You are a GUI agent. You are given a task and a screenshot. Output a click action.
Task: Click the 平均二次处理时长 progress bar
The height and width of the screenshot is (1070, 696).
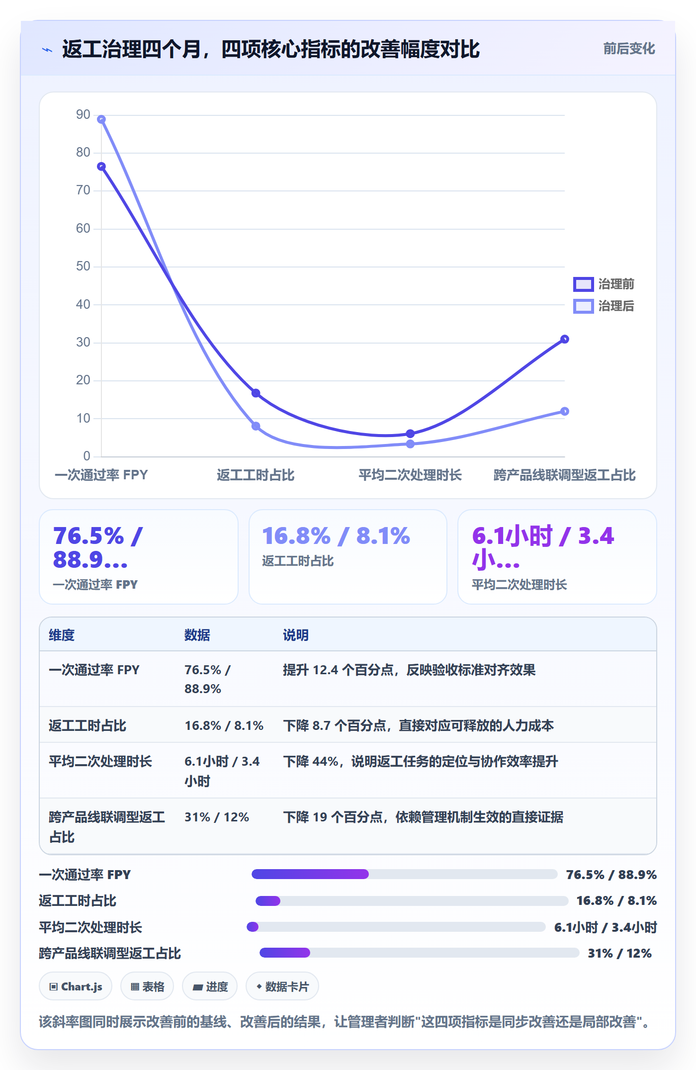tap(396, 926)
